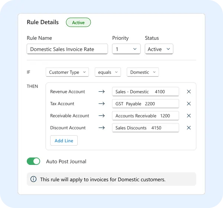Open the Status dropdown

coord(159,49)
